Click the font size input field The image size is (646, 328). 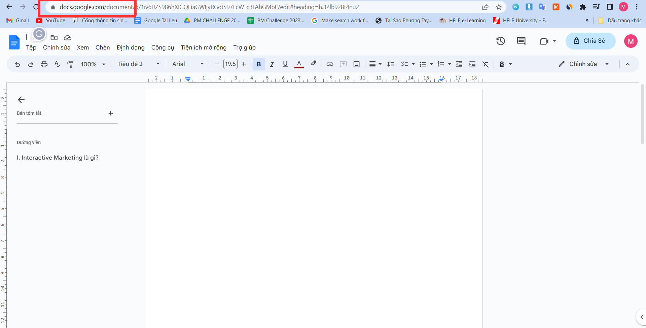pyautogui.click(x=230, y=64)
